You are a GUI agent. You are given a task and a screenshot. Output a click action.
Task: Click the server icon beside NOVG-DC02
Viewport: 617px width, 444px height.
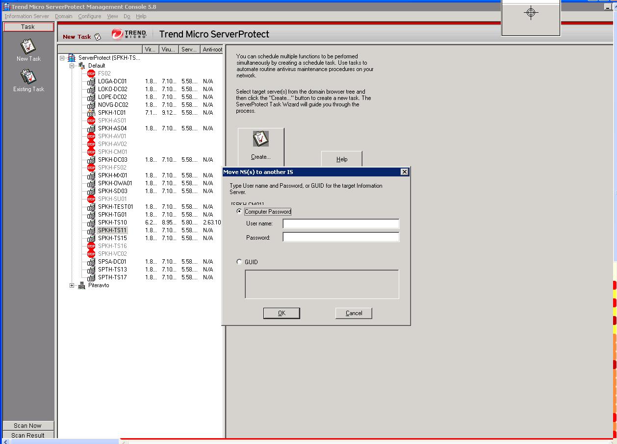tap(91, 105)
